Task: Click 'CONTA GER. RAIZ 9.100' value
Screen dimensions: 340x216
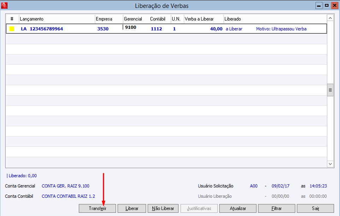Action: [65, 186]
